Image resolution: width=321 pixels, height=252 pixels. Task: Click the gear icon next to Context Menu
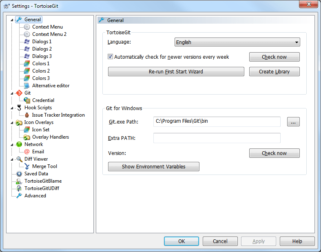pyautogui.click(x=27, y=27)
